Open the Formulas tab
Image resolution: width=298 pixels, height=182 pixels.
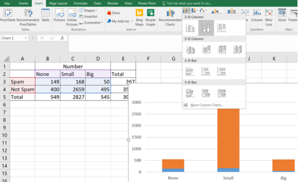click(x=80, y=3)
